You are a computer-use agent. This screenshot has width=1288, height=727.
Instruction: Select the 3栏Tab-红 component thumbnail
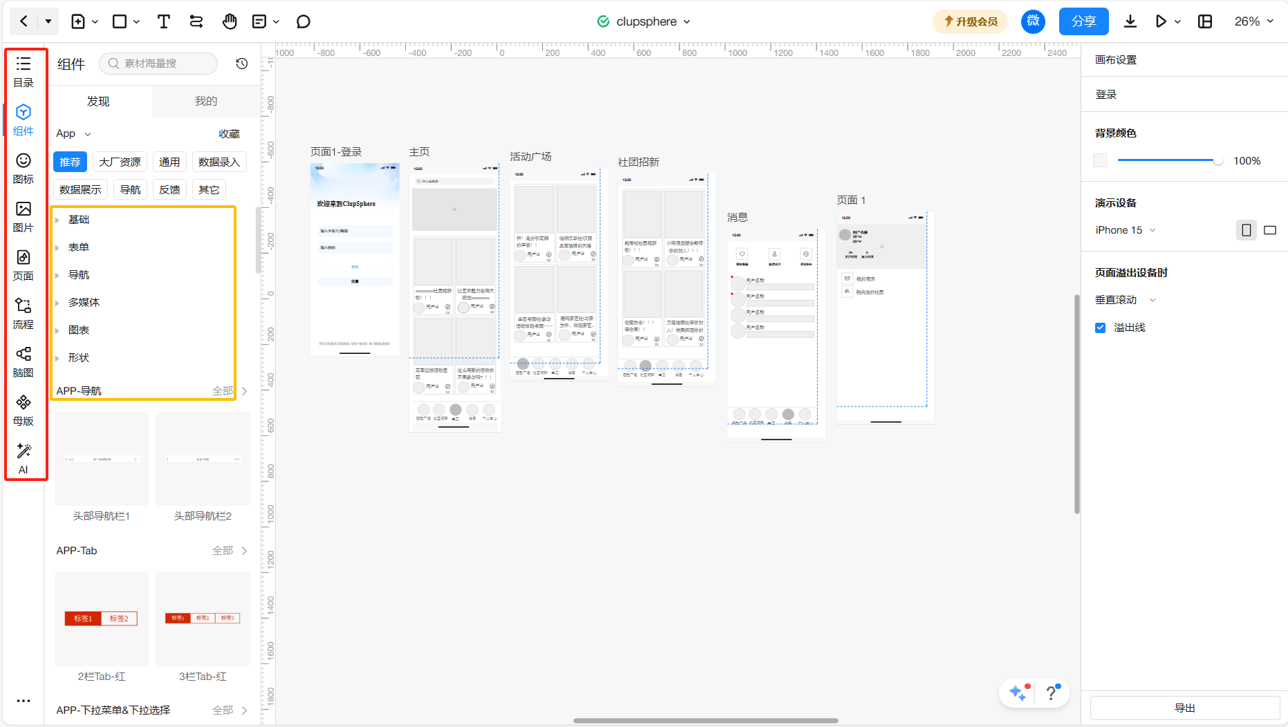tap(203, 619)
